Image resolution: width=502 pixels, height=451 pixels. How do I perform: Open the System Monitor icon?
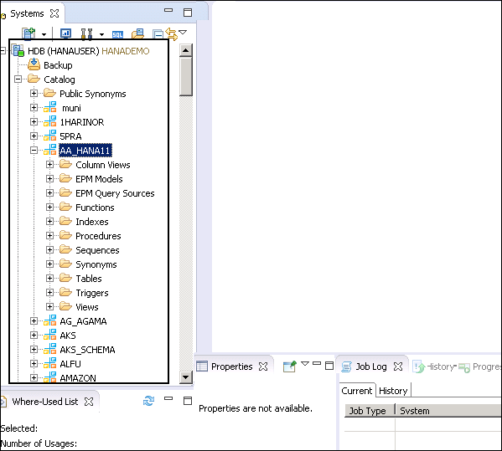pyautogui.click(x=65, y=33)
